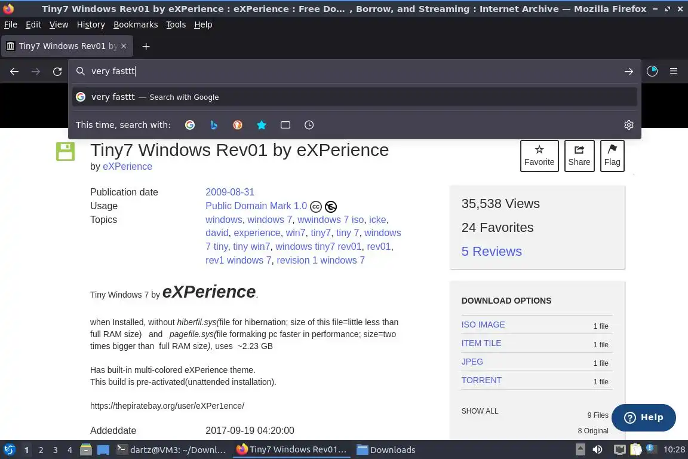
Task: Click the Share button
Action: pyautogui.click(x=579, y=156)
